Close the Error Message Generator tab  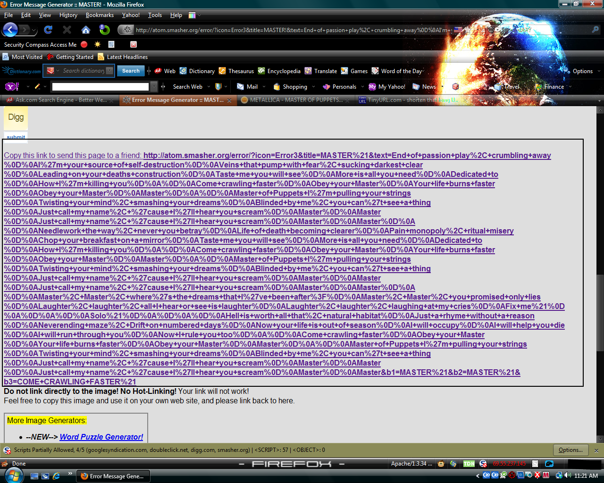click(x=229, y=100)
